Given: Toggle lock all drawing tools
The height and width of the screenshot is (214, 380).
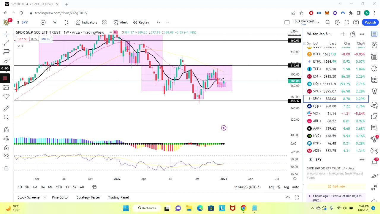Looking at the screenshot, I should point(6,148).
